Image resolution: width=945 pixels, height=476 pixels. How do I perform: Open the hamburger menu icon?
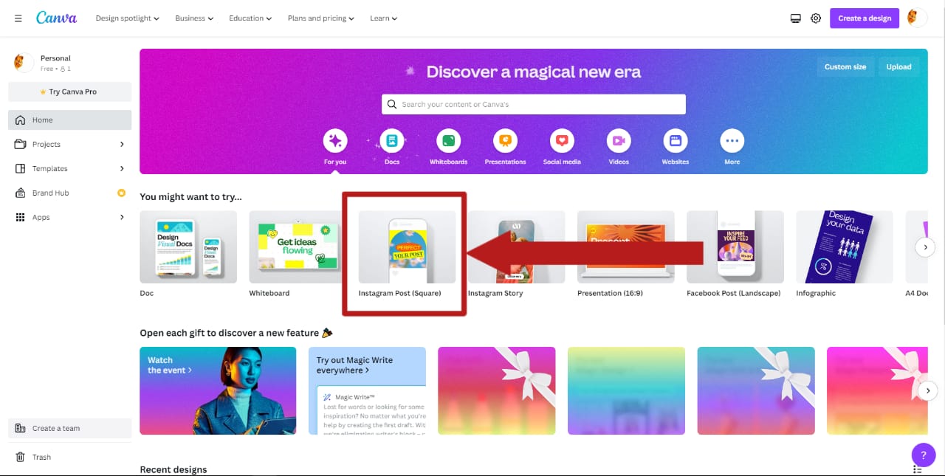click(x=18, y=18)
